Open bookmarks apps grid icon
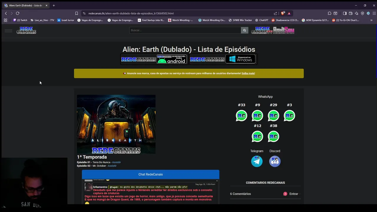 point(5,20)
